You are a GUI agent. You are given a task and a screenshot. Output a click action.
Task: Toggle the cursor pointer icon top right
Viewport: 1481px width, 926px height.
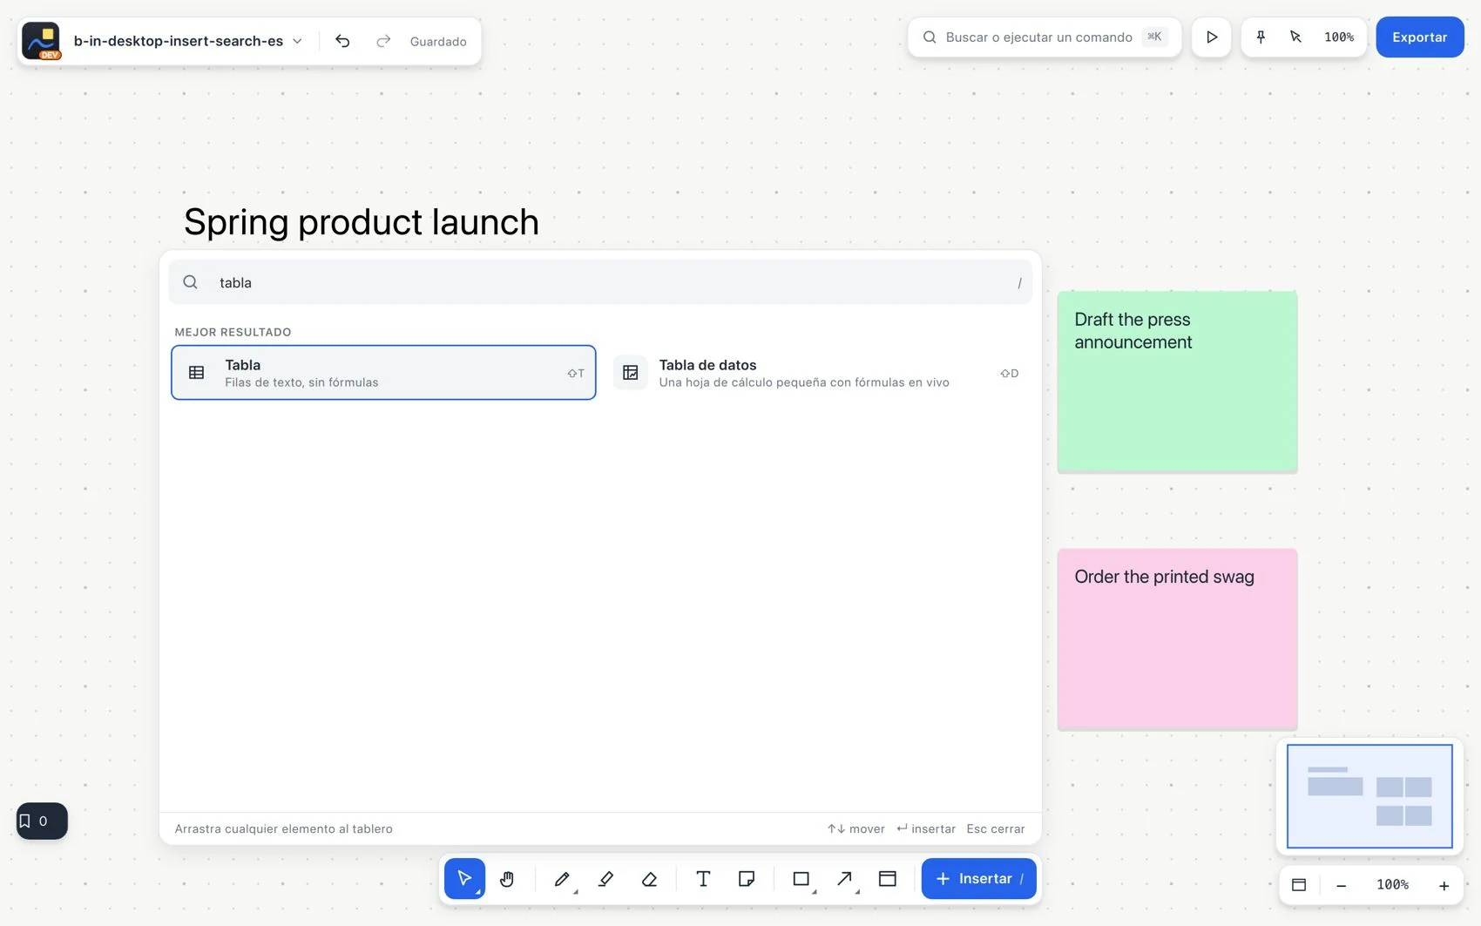pyautogui.click(x=1295, y=37)
